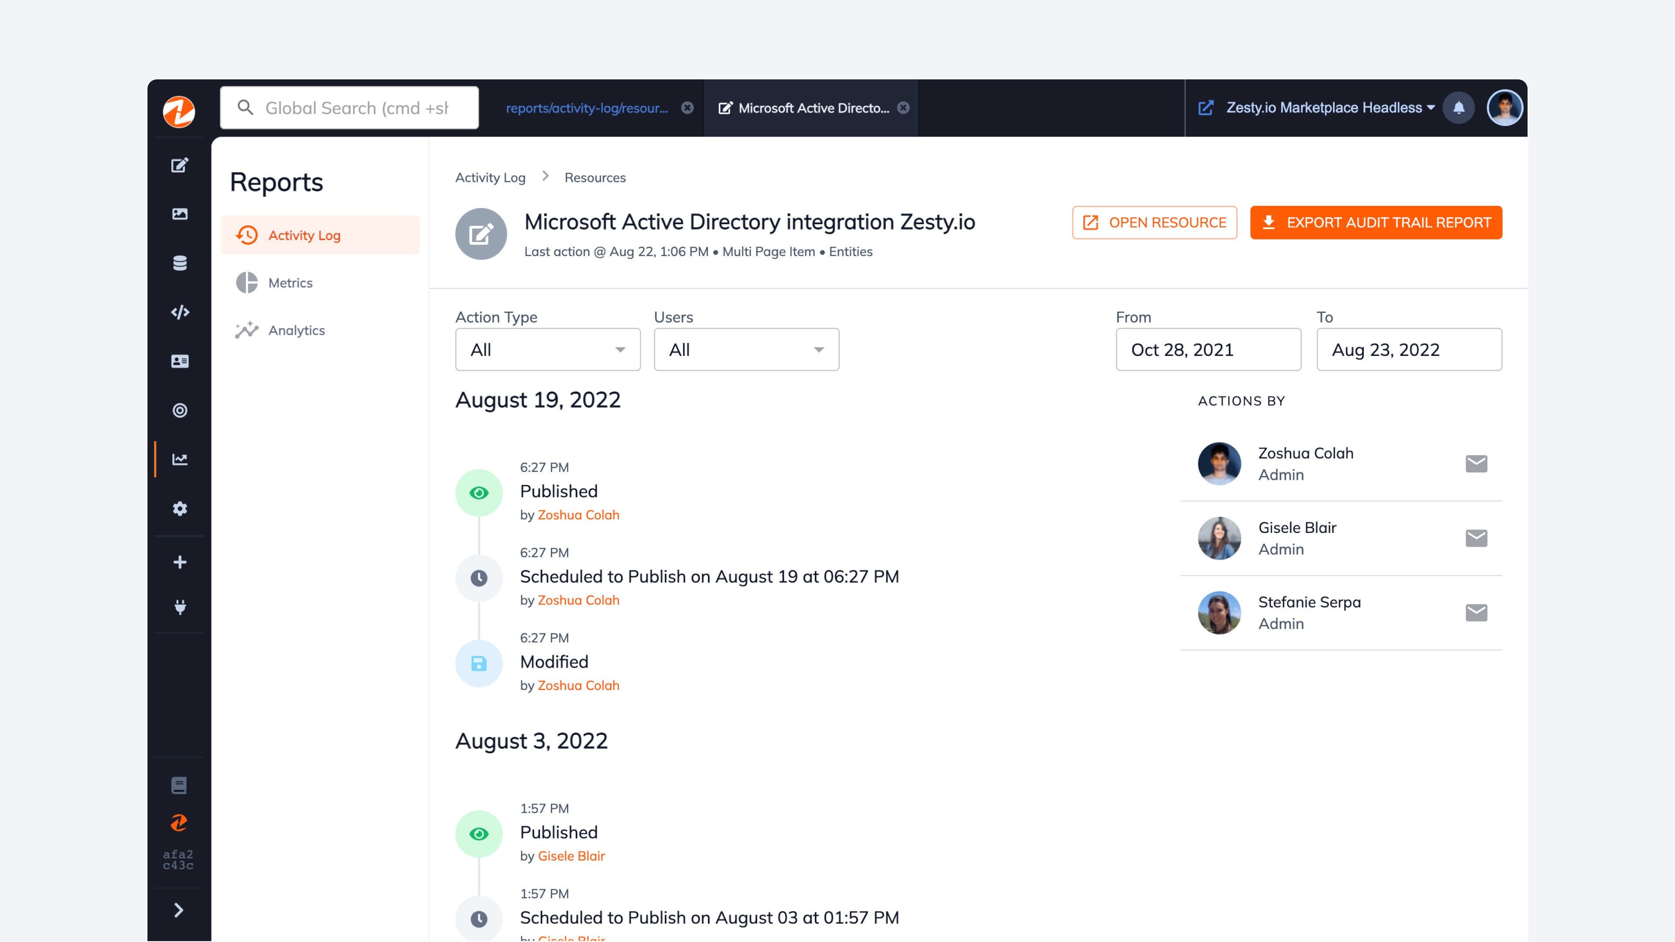Click the 'August 19, 2022' date heading
The width and height of the screenshot is (1675, 942).
click(538, 400)
